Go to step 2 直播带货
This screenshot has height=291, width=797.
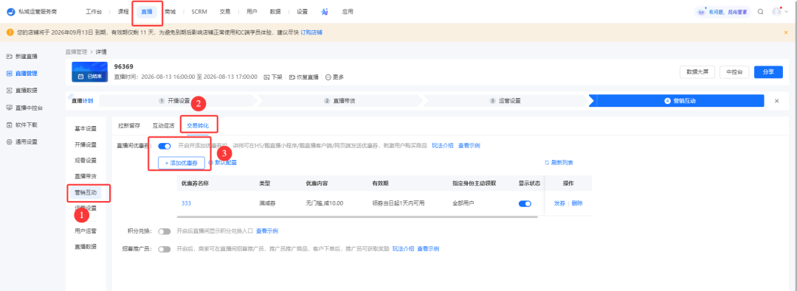[x=339, y=100]
